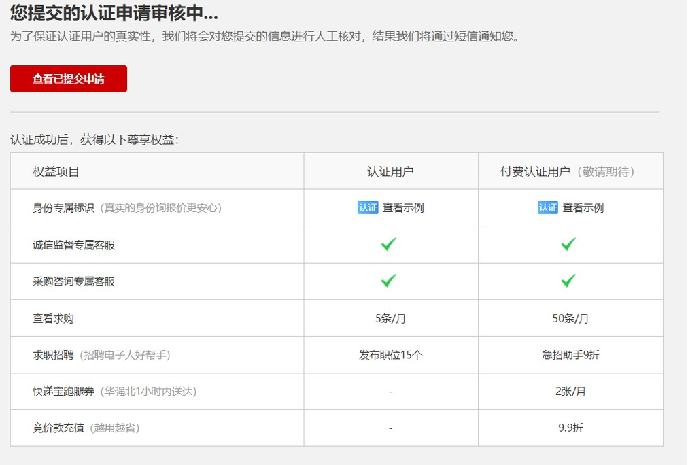Click the 2张/月 cell for 快递宝跑腿券

coord(570,392)
